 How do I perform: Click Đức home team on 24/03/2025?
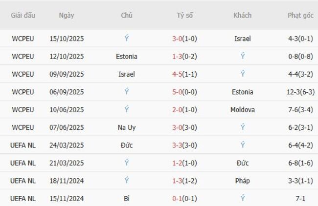click(x=127, y=145)
